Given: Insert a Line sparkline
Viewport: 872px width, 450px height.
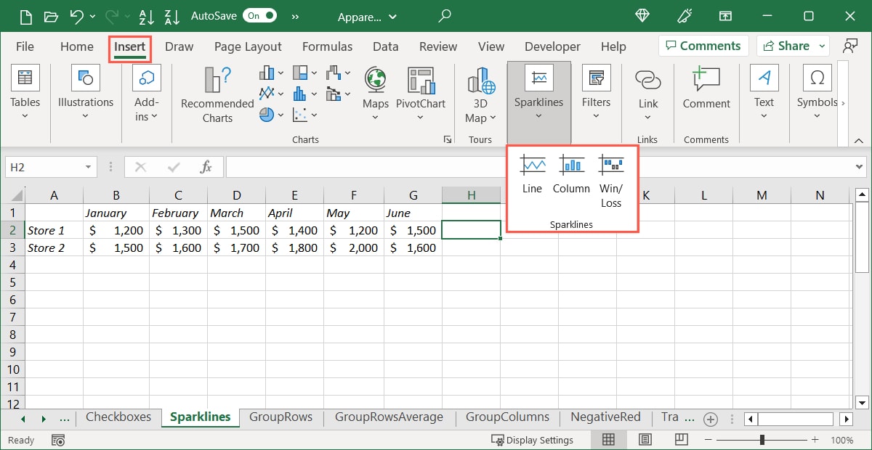Looking at the screenshot, I should (532, 174).
